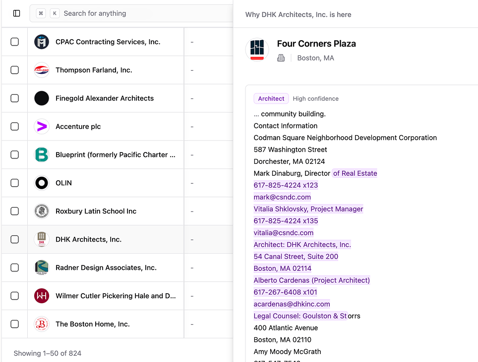
Task: Click the Four Corners Plaza project logo
Action: pyautogui.click(x=257, y=50)
